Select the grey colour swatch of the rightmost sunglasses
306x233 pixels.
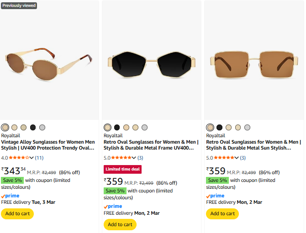[247, 127]
